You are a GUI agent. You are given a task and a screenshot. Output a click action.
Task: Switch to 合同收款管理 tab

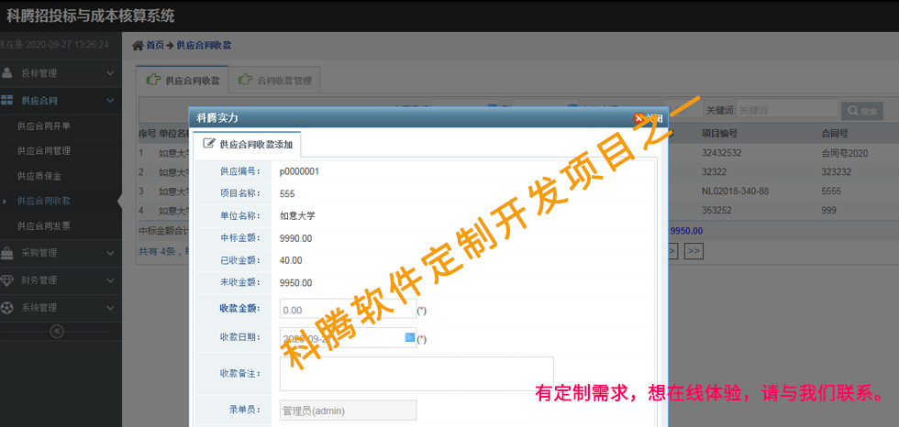274,80
